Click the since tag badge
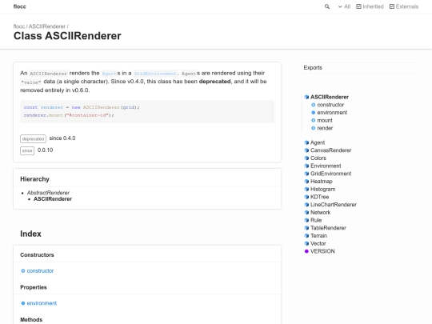Viewport: 432px width, 324px height. pyautogui.click(x=27, y=150)
